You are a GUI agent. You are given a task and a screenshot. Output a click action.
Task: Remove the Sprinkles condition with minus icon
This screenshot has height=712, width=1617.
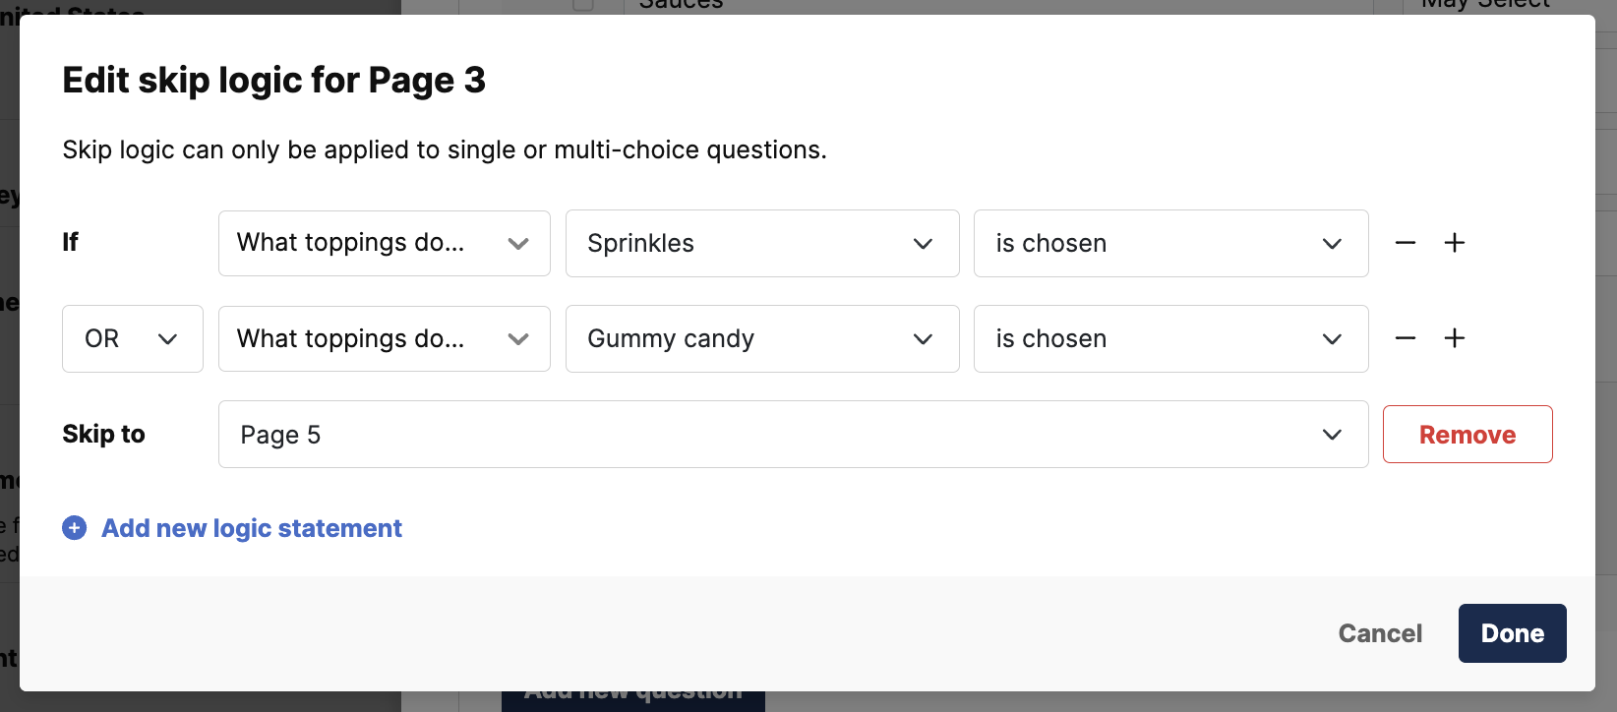1406,243
